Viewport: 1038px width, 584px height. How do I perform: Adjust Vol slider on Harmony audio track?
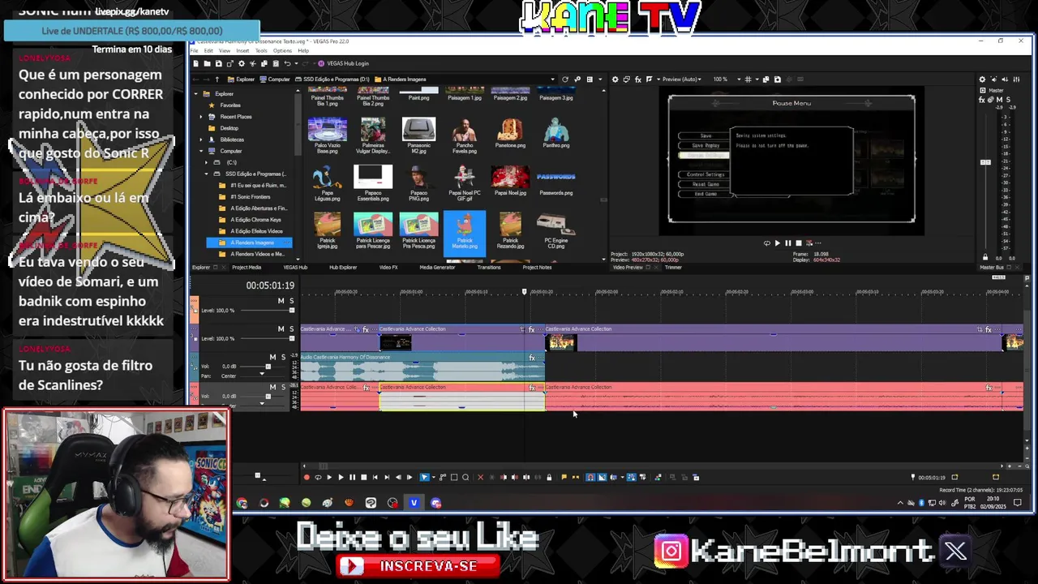268,367
